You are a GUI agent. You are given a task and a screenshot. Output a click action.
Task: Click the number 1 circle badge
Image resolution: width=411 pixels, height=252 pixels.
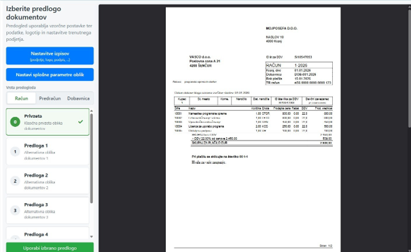[15, 151]
